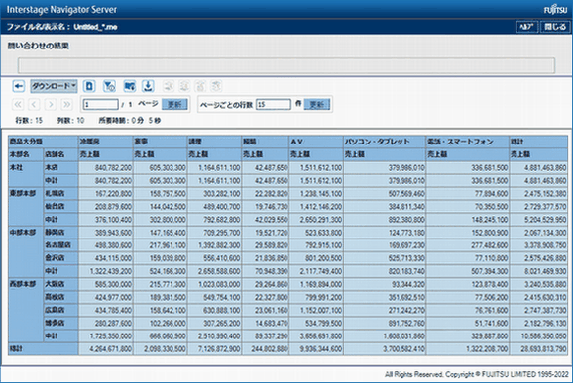Viewport: 573px width, 383px height.
Task: Click the 名古屋店 store row label
Action: [60, 245]
